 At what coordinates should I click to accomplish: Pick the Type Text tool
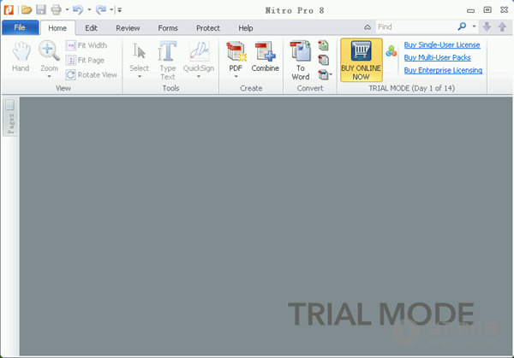tap(168, 61)
